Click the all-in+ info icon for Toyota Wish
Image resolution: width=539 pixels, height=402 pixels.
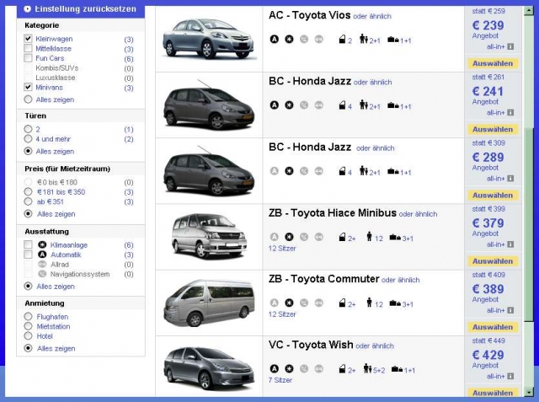pyautogui.click(x=510, y=376)
